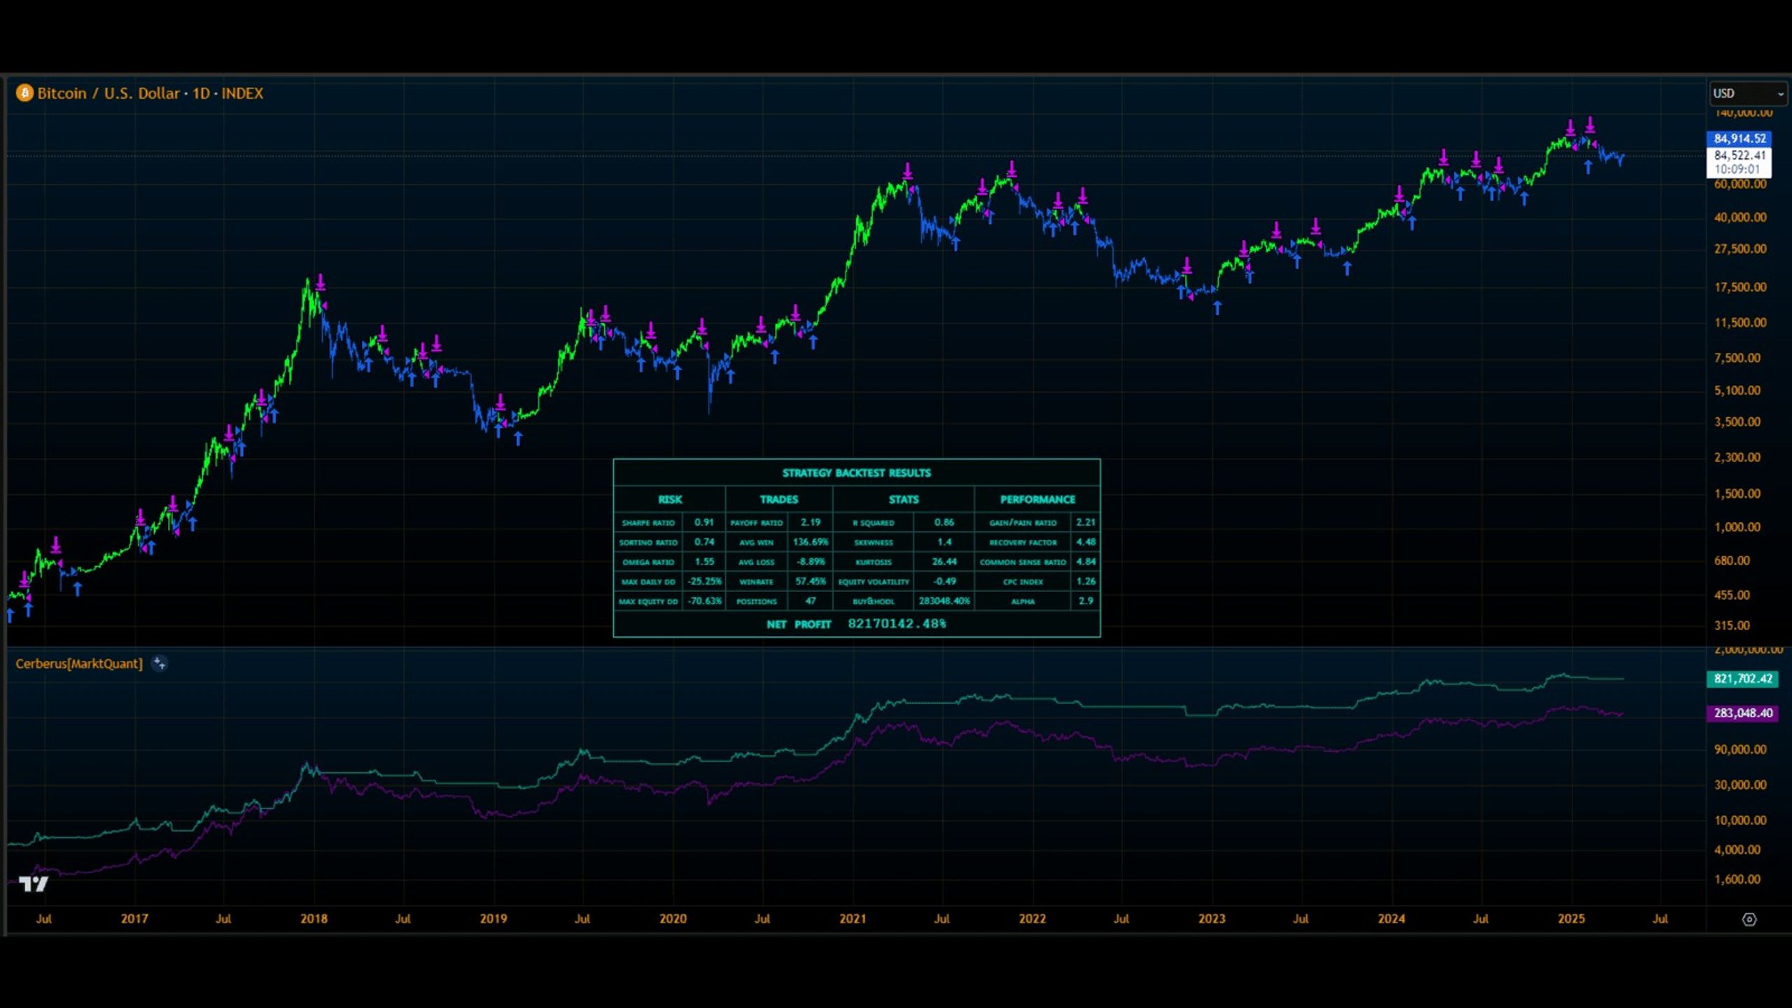Screen dimensions: 1792x1008
Task: Click the blue 84,914.52 price label
Action: [1739, 139]
